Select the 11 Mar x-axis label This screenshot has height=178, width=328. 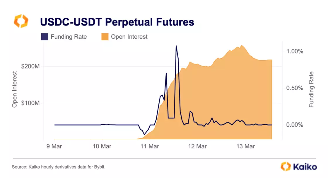coord(150,146)
